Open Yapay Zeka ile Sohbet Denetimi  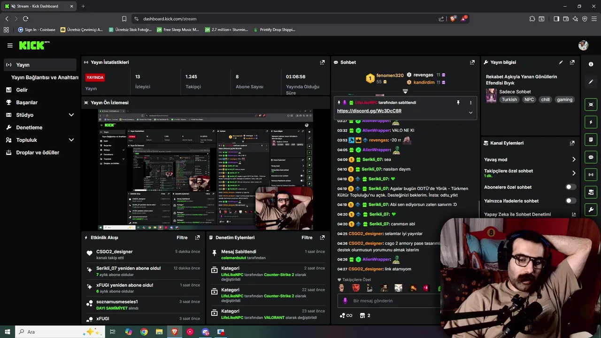[x=530, y=215]
